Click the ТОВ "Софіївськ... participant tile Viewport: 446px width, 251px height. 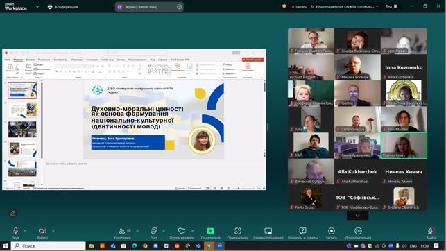point(357,198)
